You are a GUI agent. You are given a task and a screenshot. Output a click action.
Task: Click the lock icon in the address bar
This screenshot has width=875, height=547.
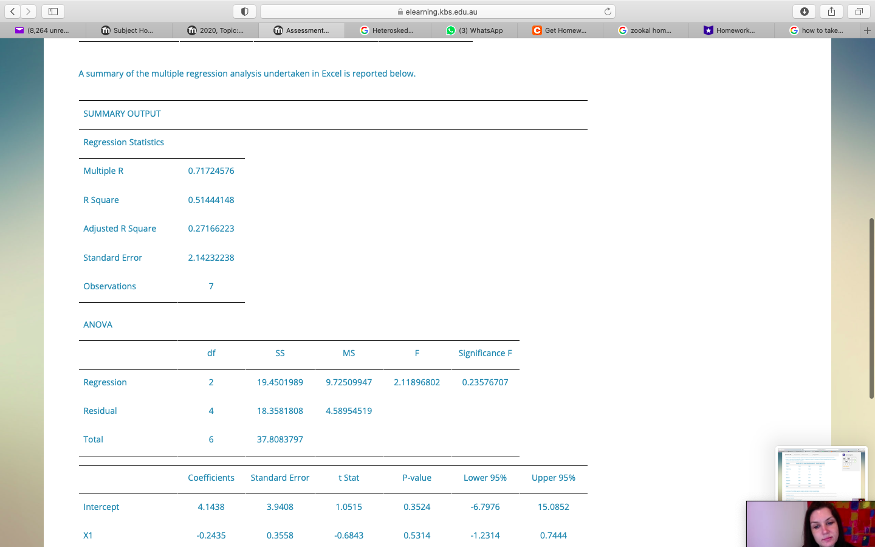tap(400, 12)
